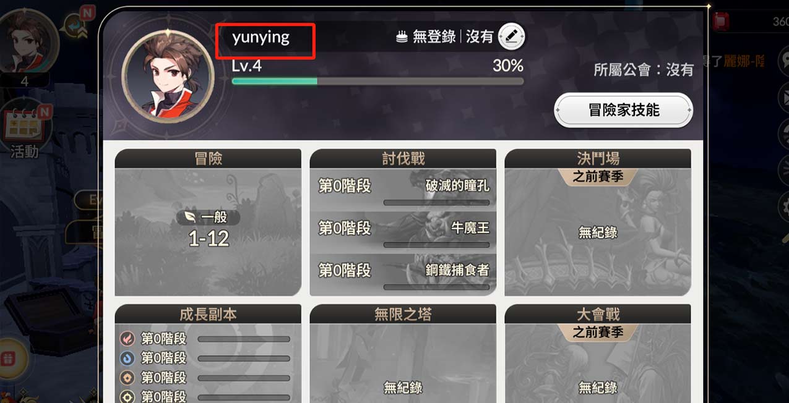Open the 冒險 1-12 panel

pyautogui.click(x=208, y=223)
